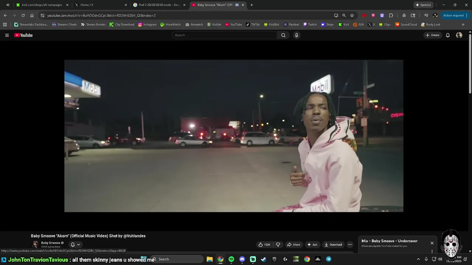
Task: Open the YouTube account avatar menu
Action: pyautogui.click(x=459, y=35)
